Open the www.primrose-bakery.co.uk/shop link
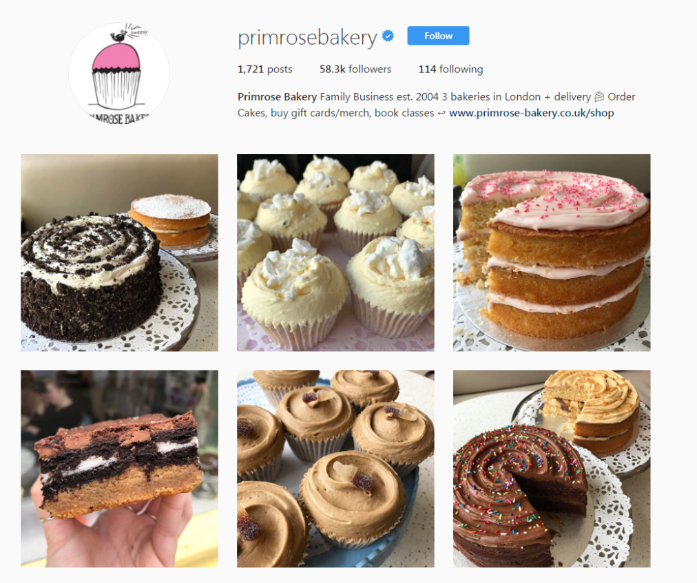 531,113
